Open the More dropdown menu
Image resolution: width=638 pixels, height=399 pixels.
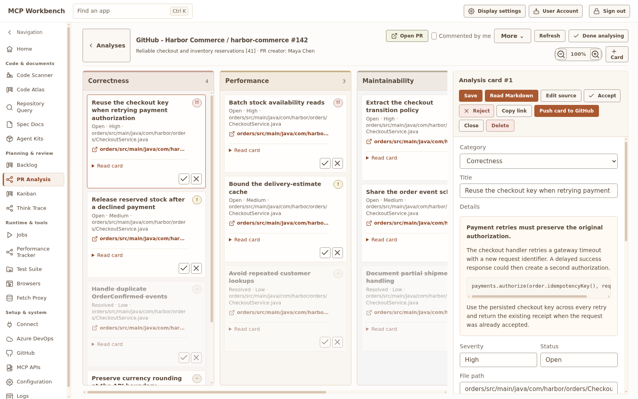click(512, 36)
